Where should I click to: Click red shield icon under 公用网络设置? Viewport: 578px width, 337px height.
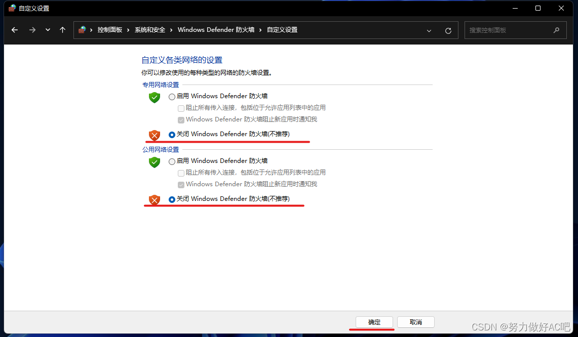(x=155, y=200)
